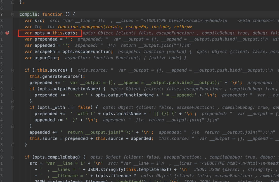Click the 'var prepended = '';' statement
Screen dimensions: 279x182
point(48,39)
